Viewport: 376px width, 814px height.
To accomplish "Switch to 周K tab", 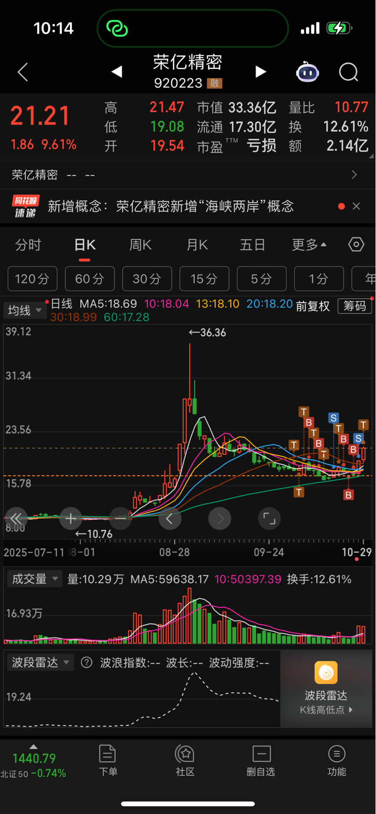I will pos(140,245).
